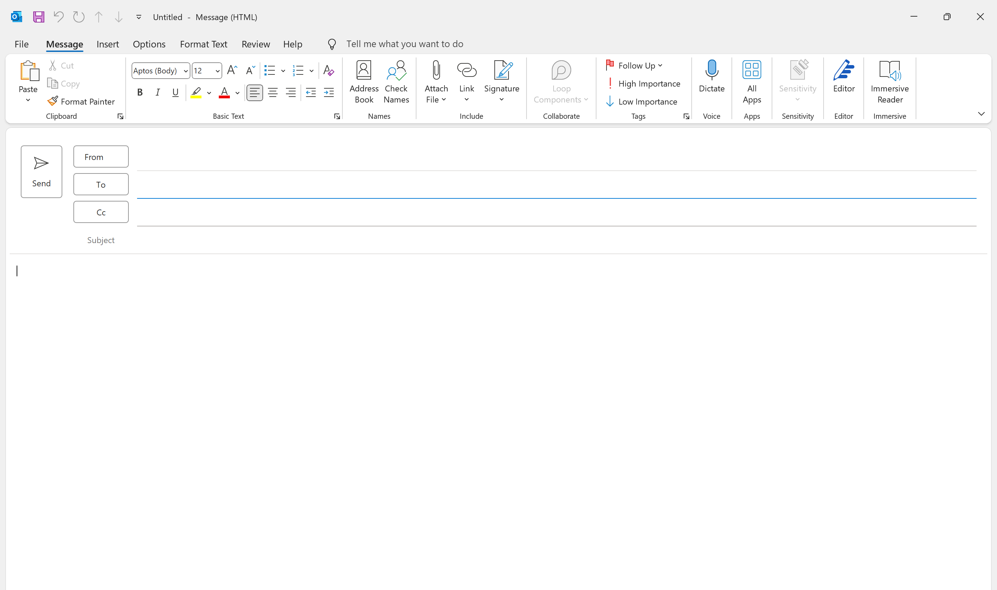The image size is (997, 590).
Task: Click Check Names icon
Action: [396, 82]
